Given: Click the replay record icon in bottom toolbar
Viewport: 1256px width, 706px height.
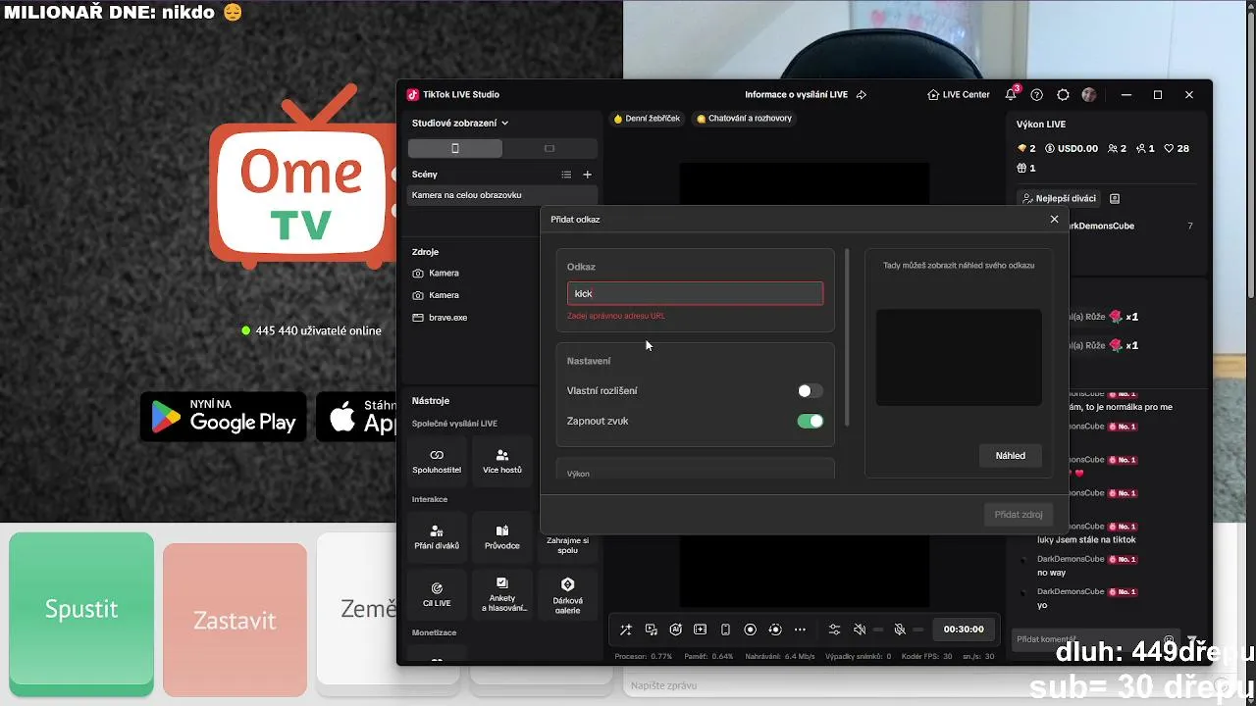Looking at the screenshot, I should point(775,630).
